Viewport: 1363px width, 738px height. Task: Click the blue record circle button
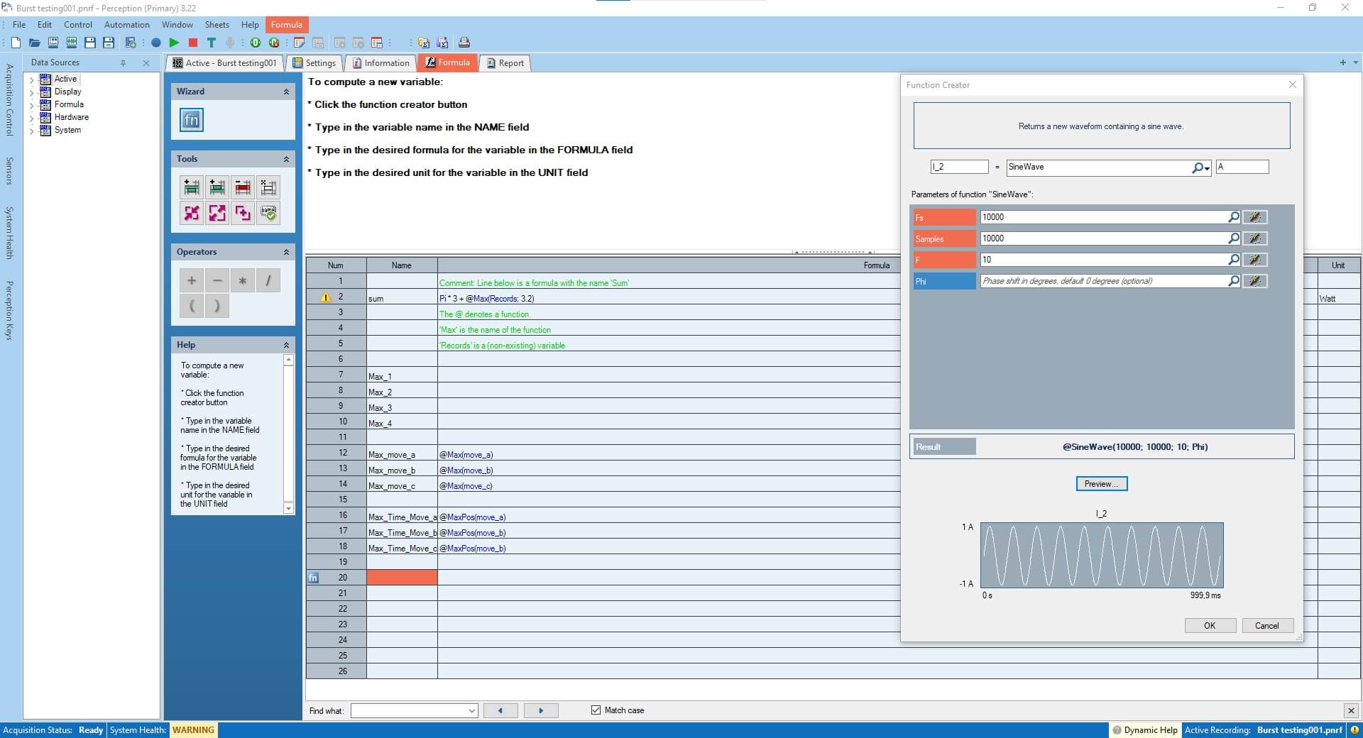click(155, 43)
